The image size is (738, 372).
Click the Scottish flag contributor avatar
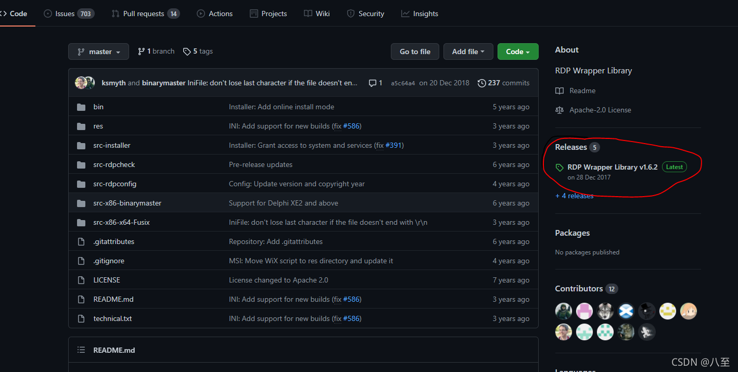(x=626, y=311)
